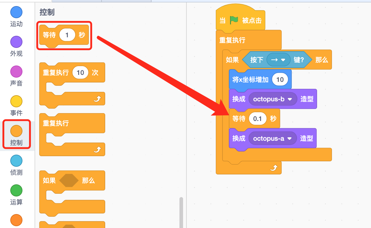Select the 控制 (Control) category circle
This screenshot has width=371, height=228.
[x=16, y=131]
